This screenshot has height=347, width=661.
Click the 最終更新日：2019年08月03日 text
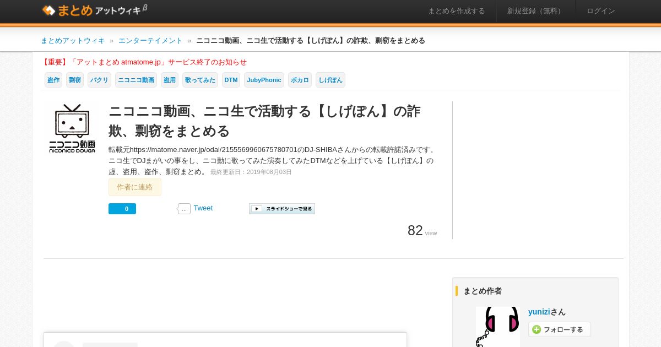[x=251, y=172]
